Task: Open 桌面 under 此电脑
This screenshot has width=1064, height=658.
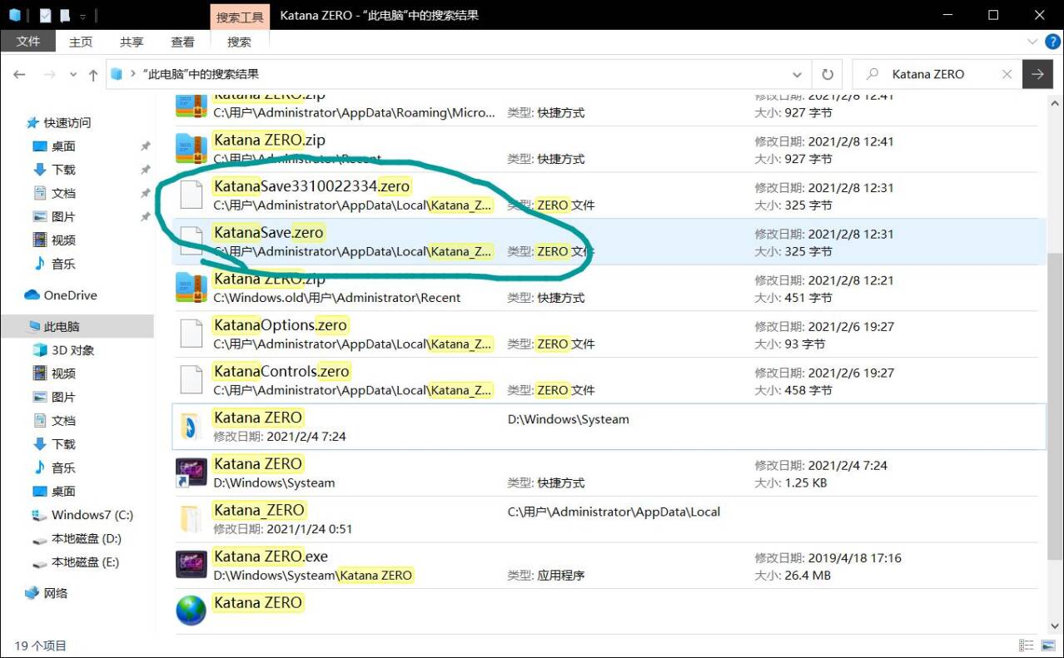Action: [63, 491]
